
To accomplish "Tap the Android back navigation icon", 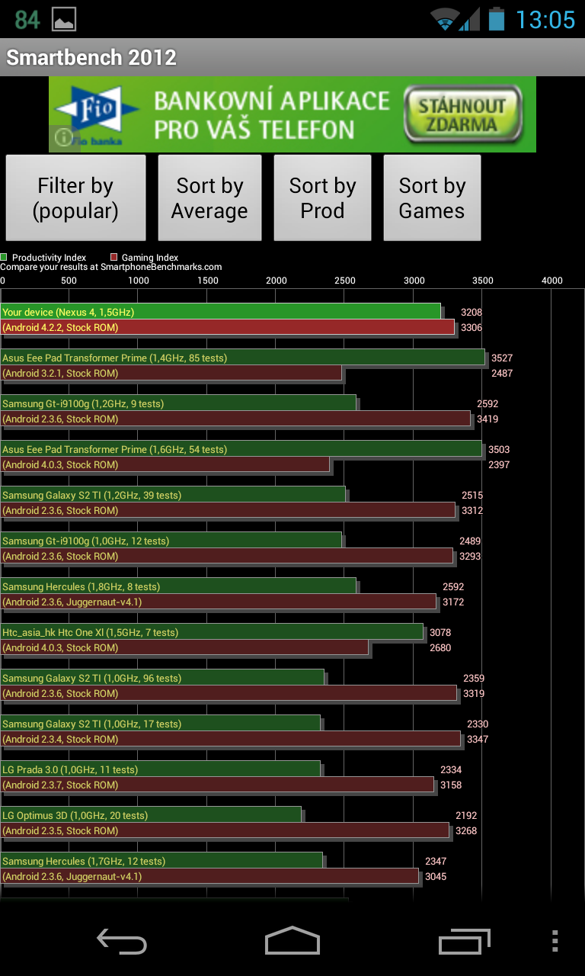I will [x=122, y=942].
